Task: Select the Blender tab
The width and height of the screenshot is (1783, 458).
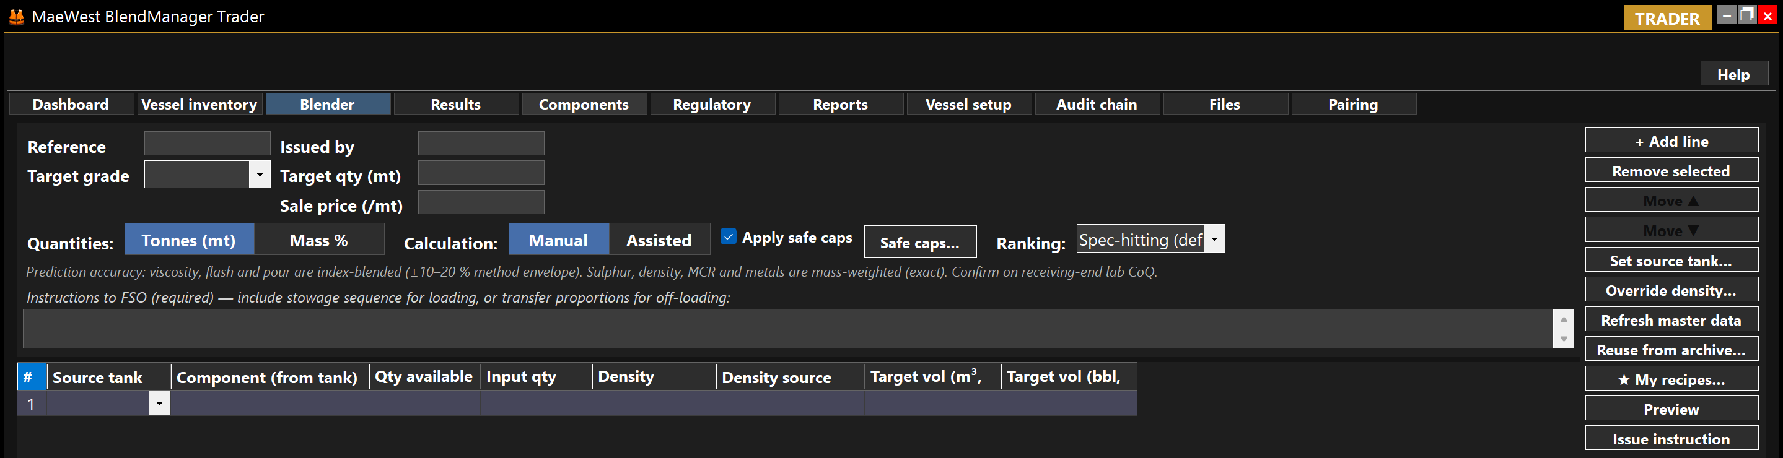Action: pos(327,104)
